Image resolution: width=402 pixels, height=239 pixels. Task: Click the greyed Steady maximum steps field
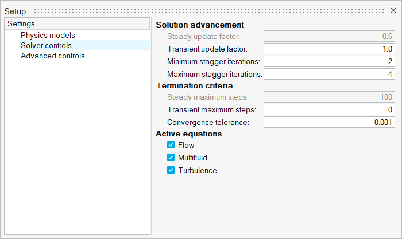329,97
